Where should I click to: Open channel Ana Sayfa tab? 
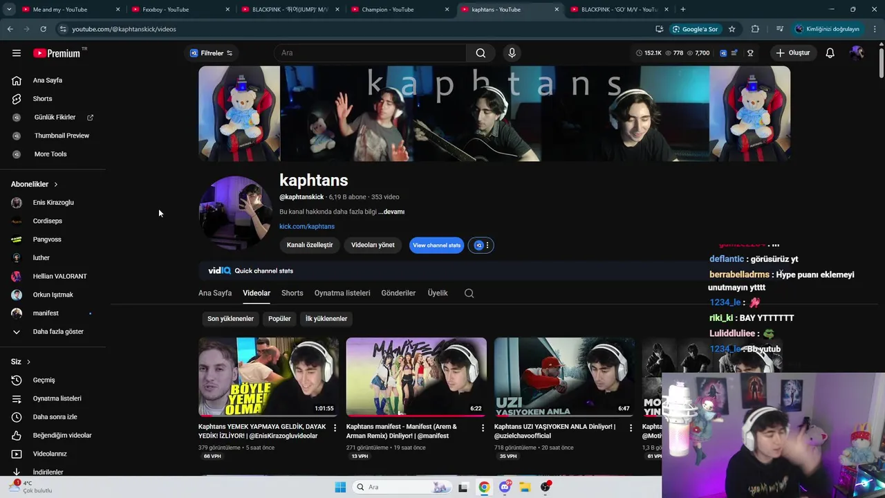tap(215, 293)
